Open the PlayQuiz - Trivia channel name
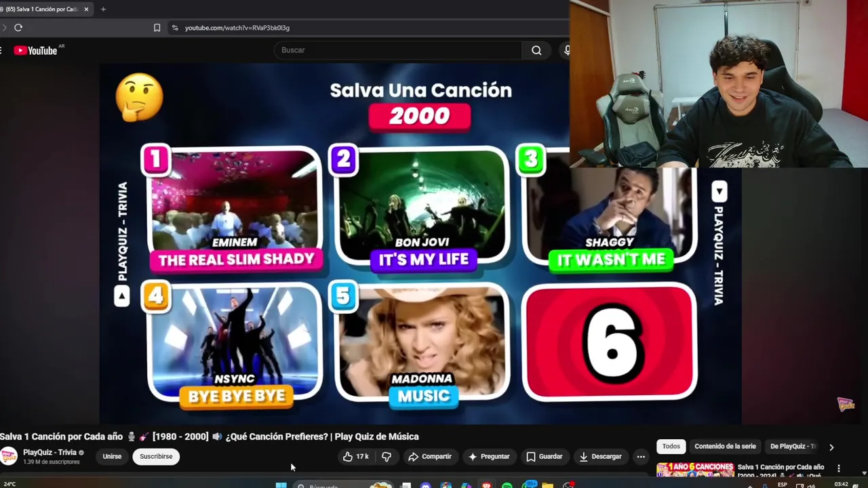Screen dimensions: 868x488 click(50, 452)
